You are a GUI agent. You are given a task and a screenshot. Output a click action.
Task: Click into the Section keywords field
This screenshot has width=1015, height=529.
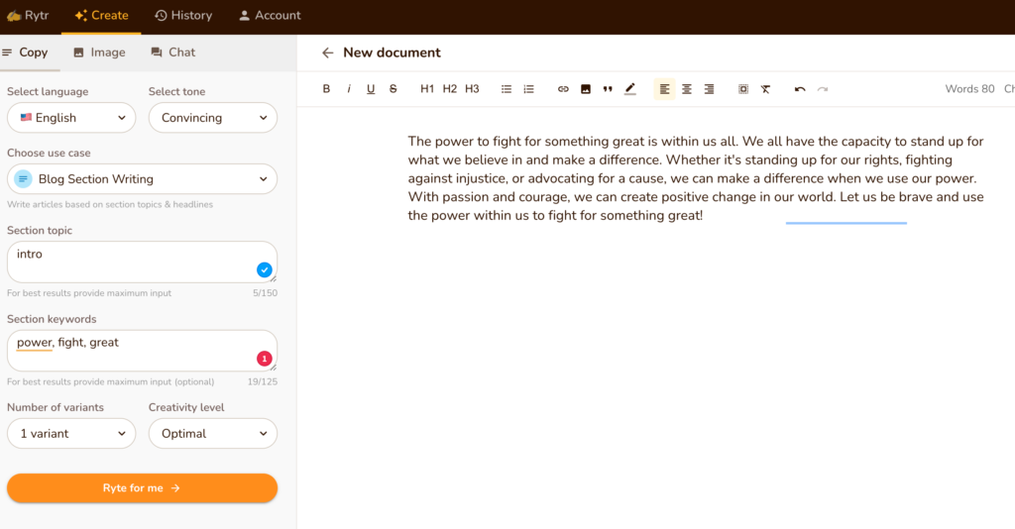pos(142,351)
